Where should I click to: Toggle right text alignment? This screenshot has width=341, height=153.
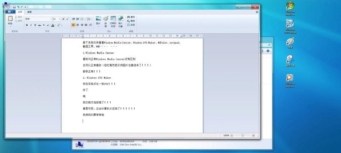(x=82, y=25)
